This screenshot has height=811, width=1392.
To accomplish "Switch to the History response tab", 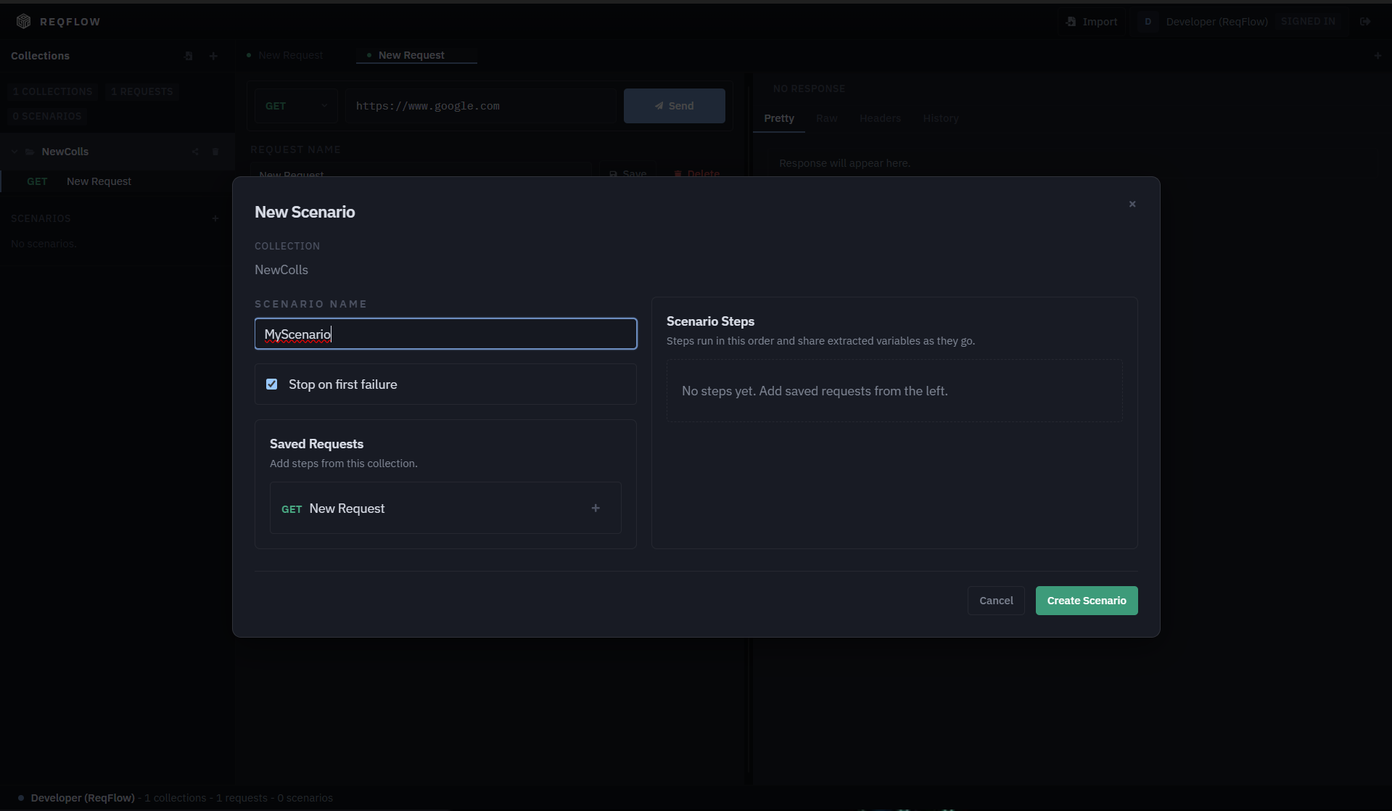I will [x=939, y=118].
